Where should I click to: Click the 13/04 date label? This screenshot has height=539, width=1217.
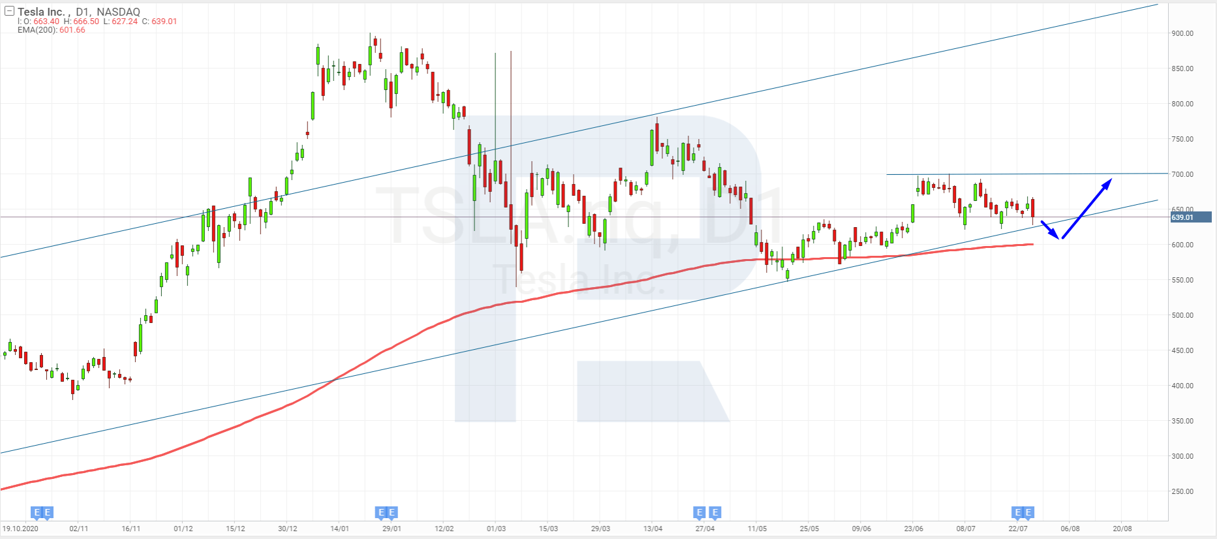point(653,529)
